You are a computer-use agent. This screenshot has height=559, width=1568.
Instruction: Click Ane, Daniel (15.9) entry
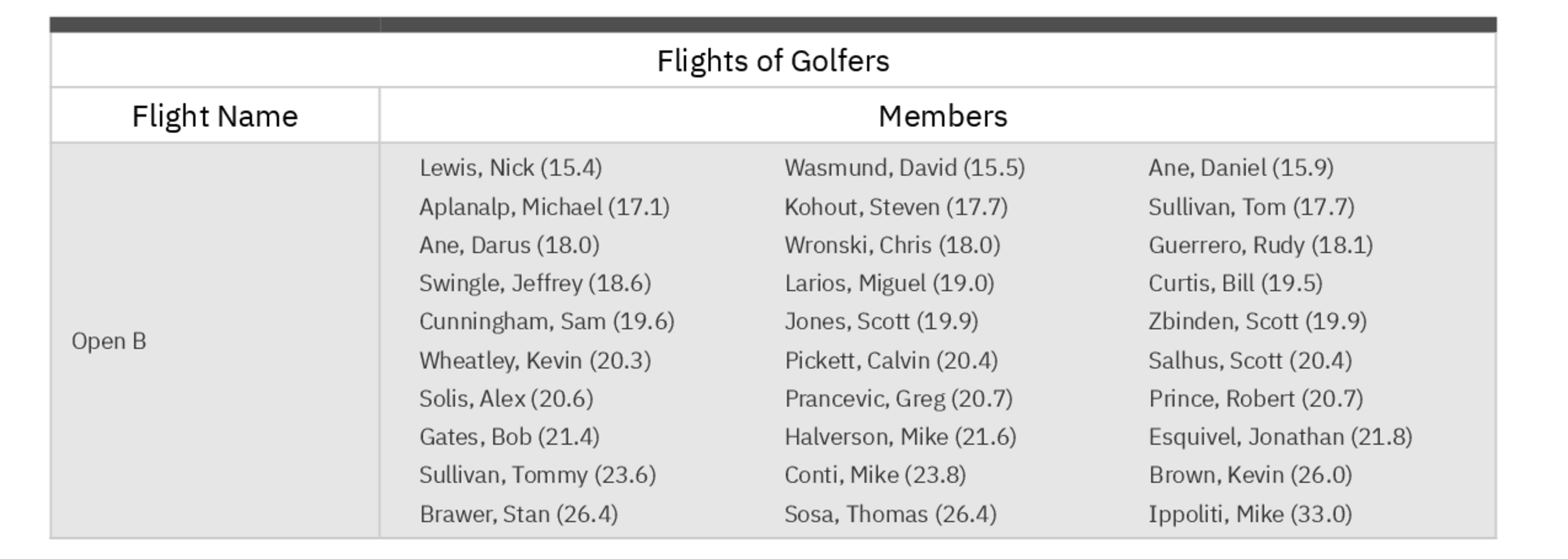[x=1240, y=168]
